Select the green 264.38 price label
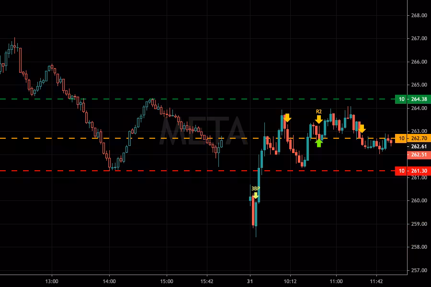The image size is (431, 287). coord(419,99)
